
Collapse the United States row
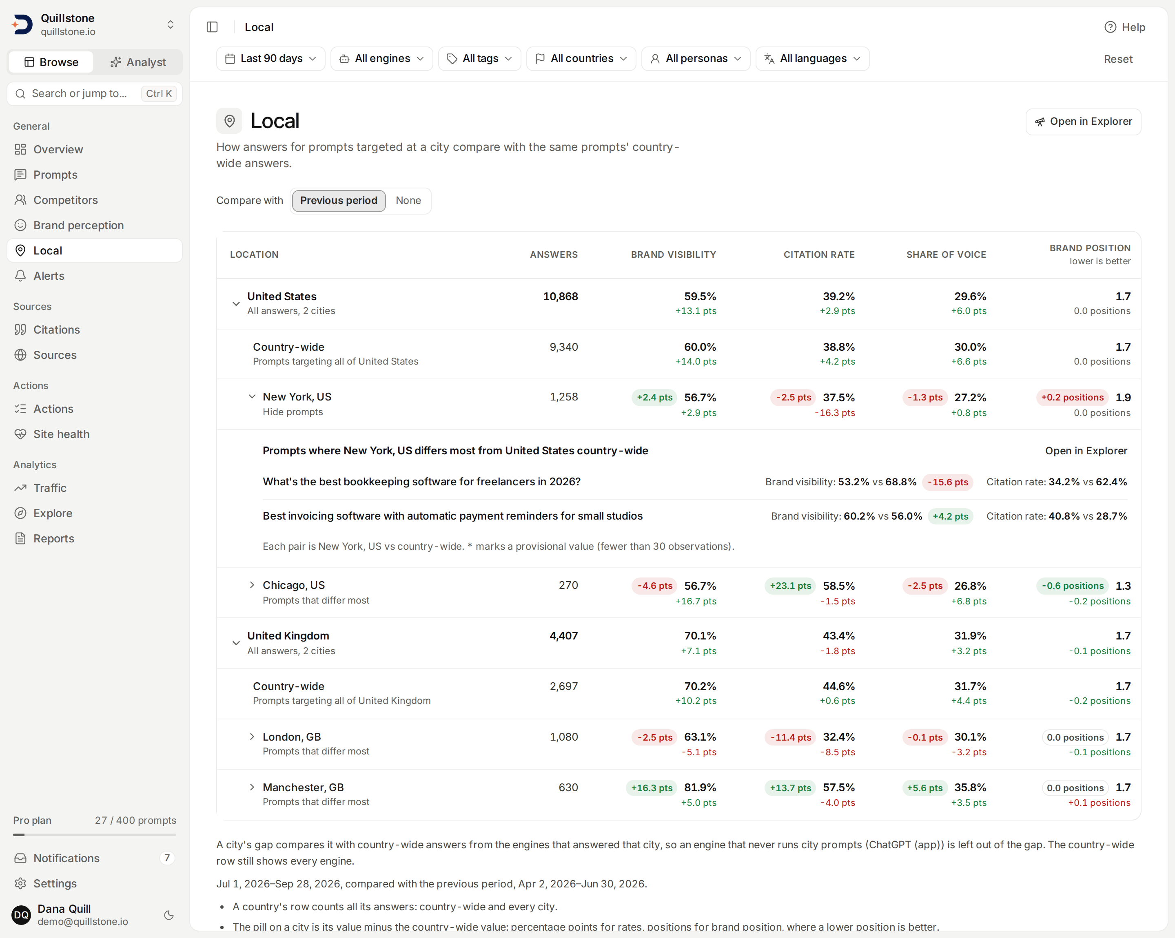(236, 303)
